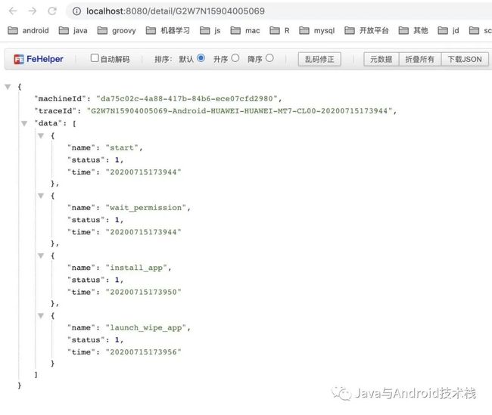
Task: Collapse the root JSON object triangle
Action: (x=8, y=87)
